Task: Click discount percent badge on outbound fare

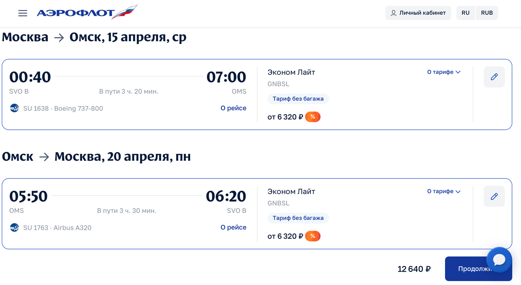Action: click(x=313, y=117)
